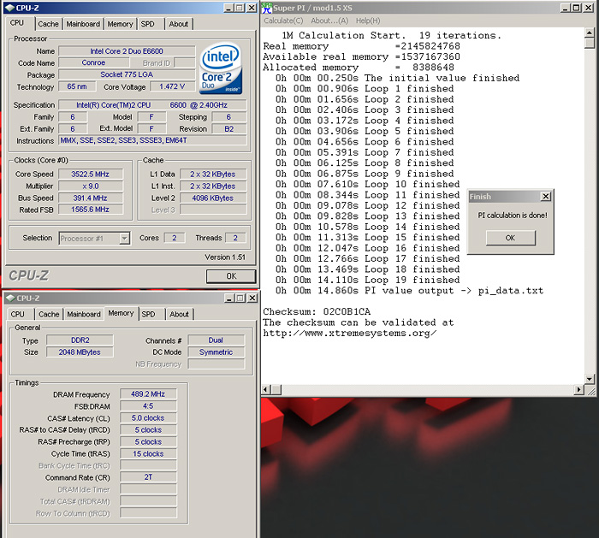Click the Instructions value MMX, SSE list

click(152, 140)
